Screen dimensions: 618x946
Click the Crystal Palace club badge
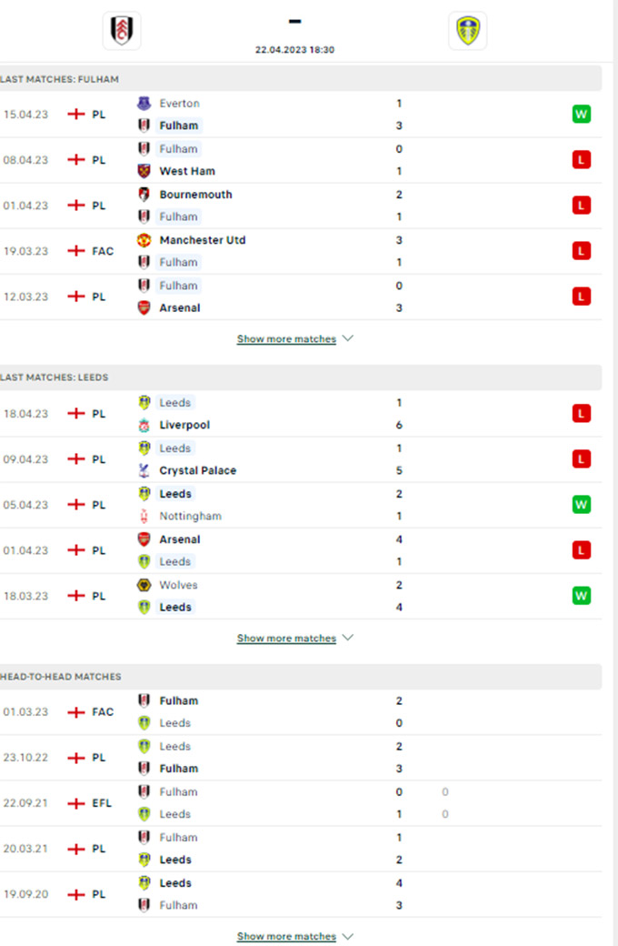145,470
